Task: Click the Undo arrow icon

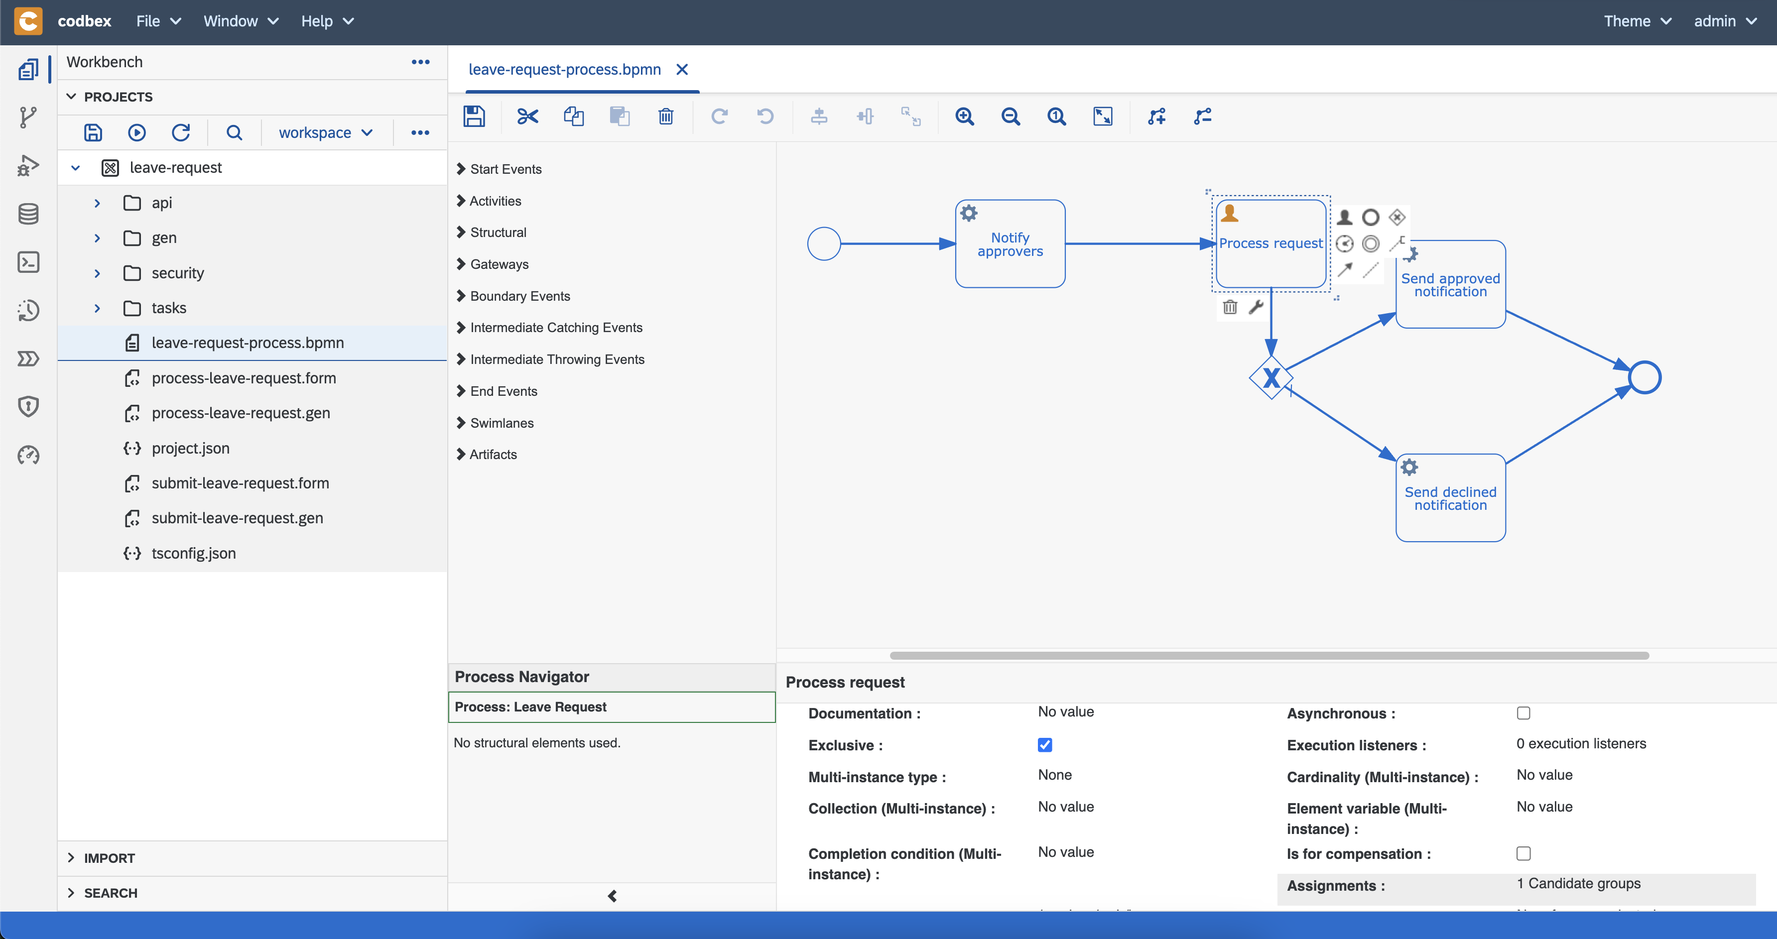Action: [x=765, y=117]
